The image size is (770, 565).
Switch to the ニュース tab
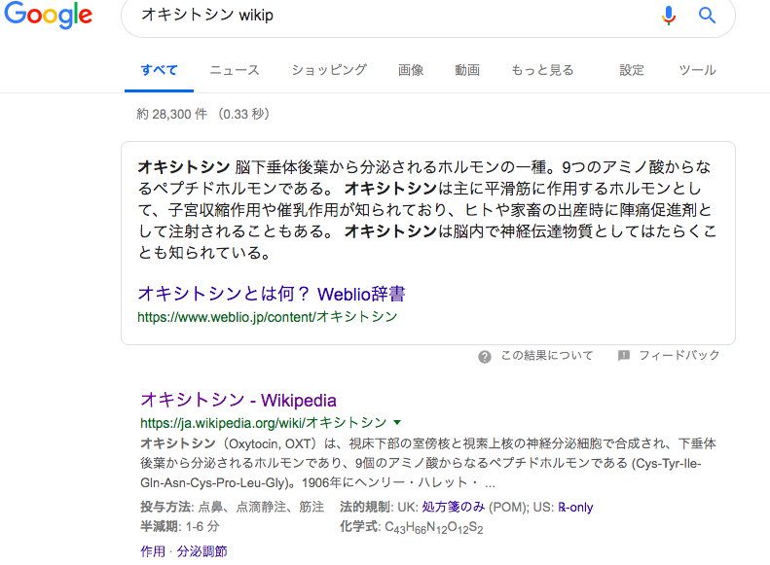point(235,70)
